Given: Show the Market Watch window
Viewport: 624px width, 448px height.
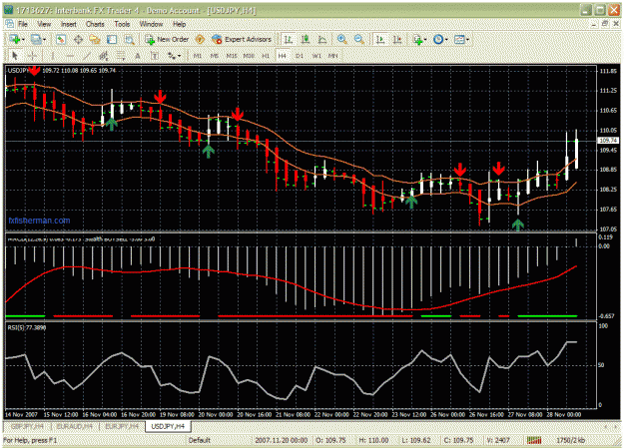Looking at the screenshot, I should pyautogui.click(x=61, y=39).
